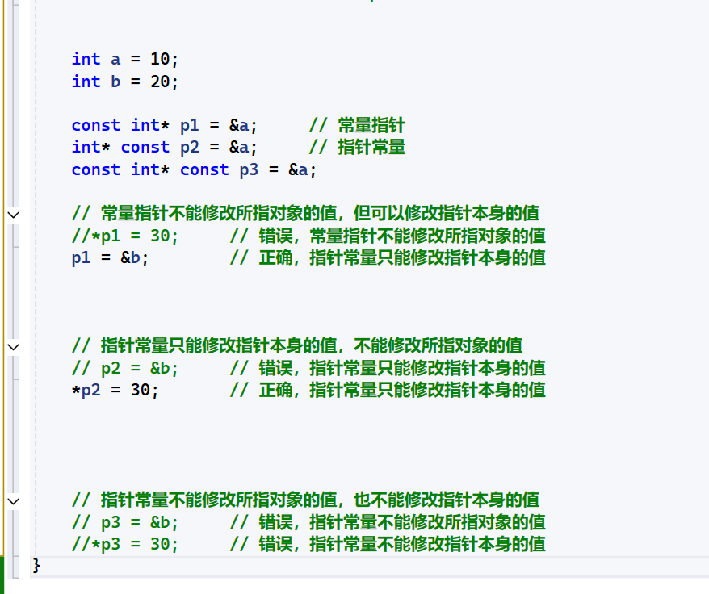The image size is (709, 594).
Task: Collapse the comment block starting with 常量指针不能修改
Action: click(x=13, y=214)
